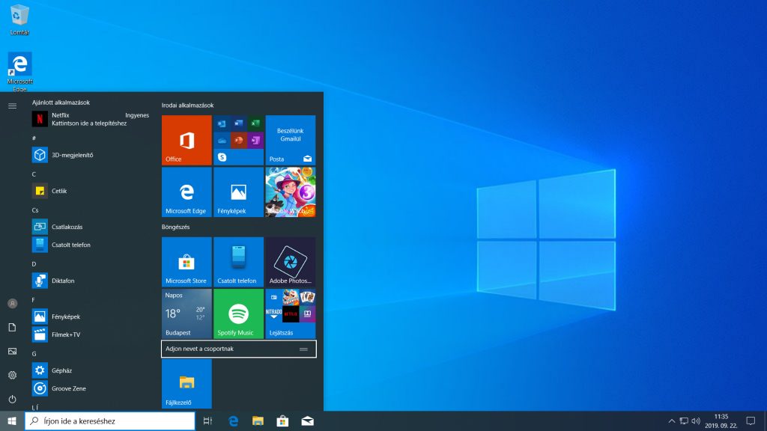The image size is (767, 431).
Task: Open Pictures from the Start sidebar
Action: pos(12,352)
